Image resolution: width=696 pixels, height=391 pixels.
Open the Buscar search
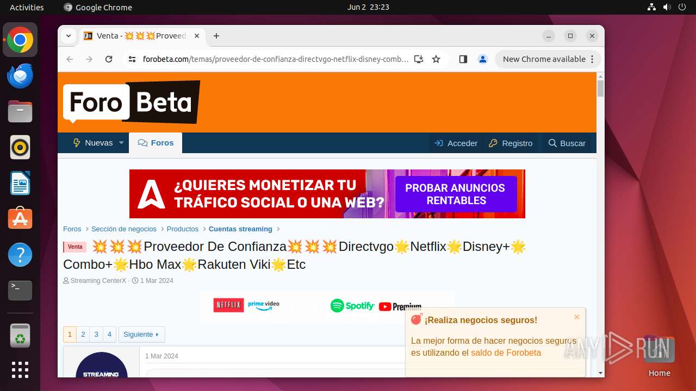coord(567,143)
